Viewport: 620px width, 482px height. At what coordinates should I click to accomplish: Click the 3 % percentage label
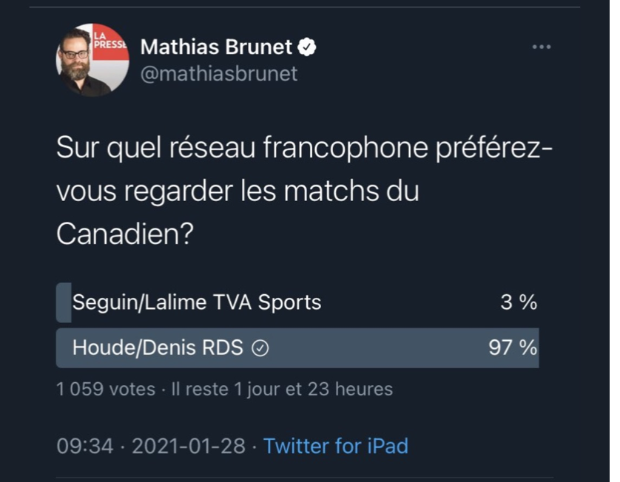coord(519,302)
